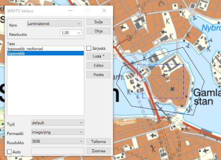
Task: Open the Nimi dropdown showing Lantmäteriet
Action: tap(55, 24)
